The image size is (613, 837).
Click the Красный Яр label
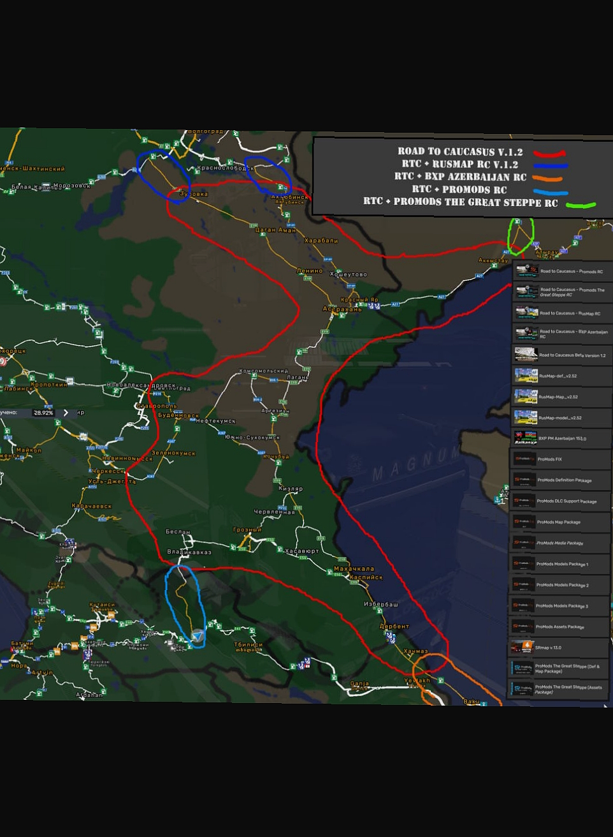click(359, 299)
